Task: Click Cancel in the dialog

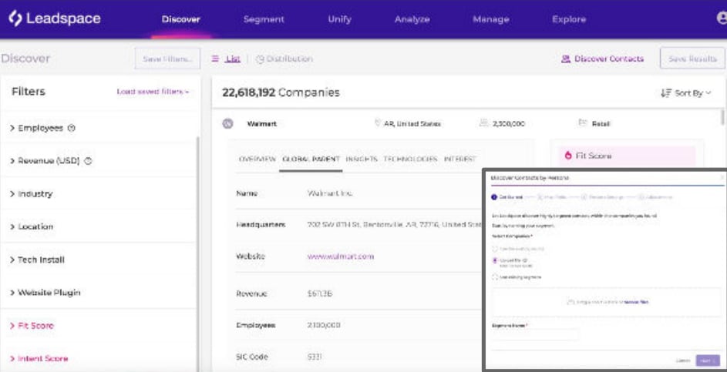Action: (x=682, y=360)
